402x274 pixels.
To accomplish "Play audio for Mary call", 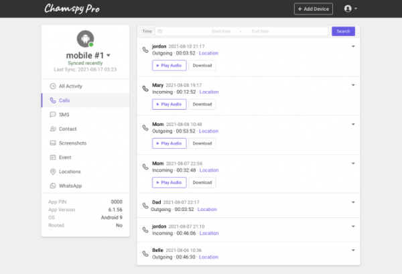I will pos(170,105).
